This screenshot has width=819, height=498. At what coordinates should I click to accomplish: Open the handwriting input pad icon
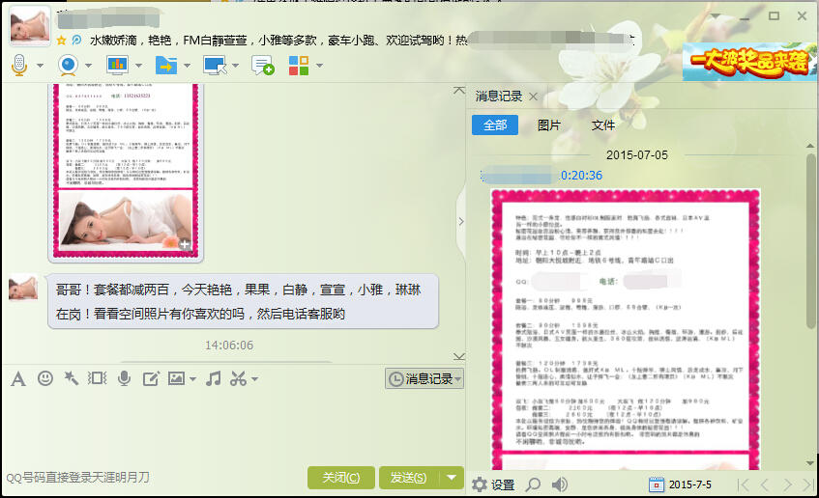click(x=151, y=378)
